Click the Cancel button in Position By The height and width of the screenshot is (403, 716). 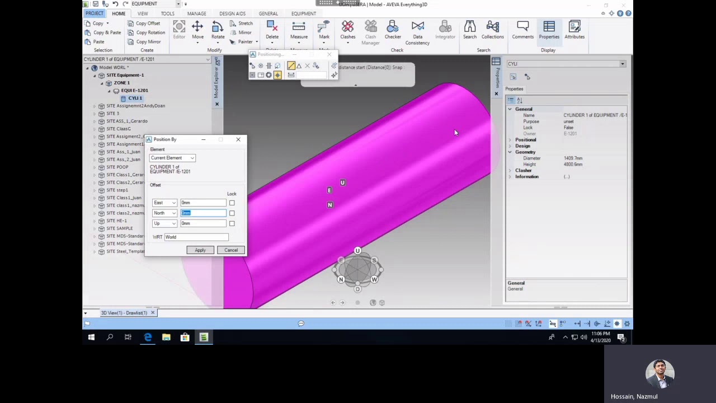[231, 250]
